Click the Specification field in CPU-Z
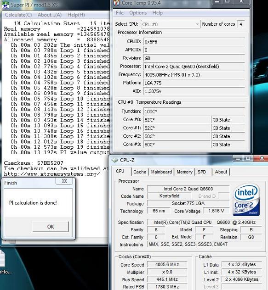 [205, 222]
